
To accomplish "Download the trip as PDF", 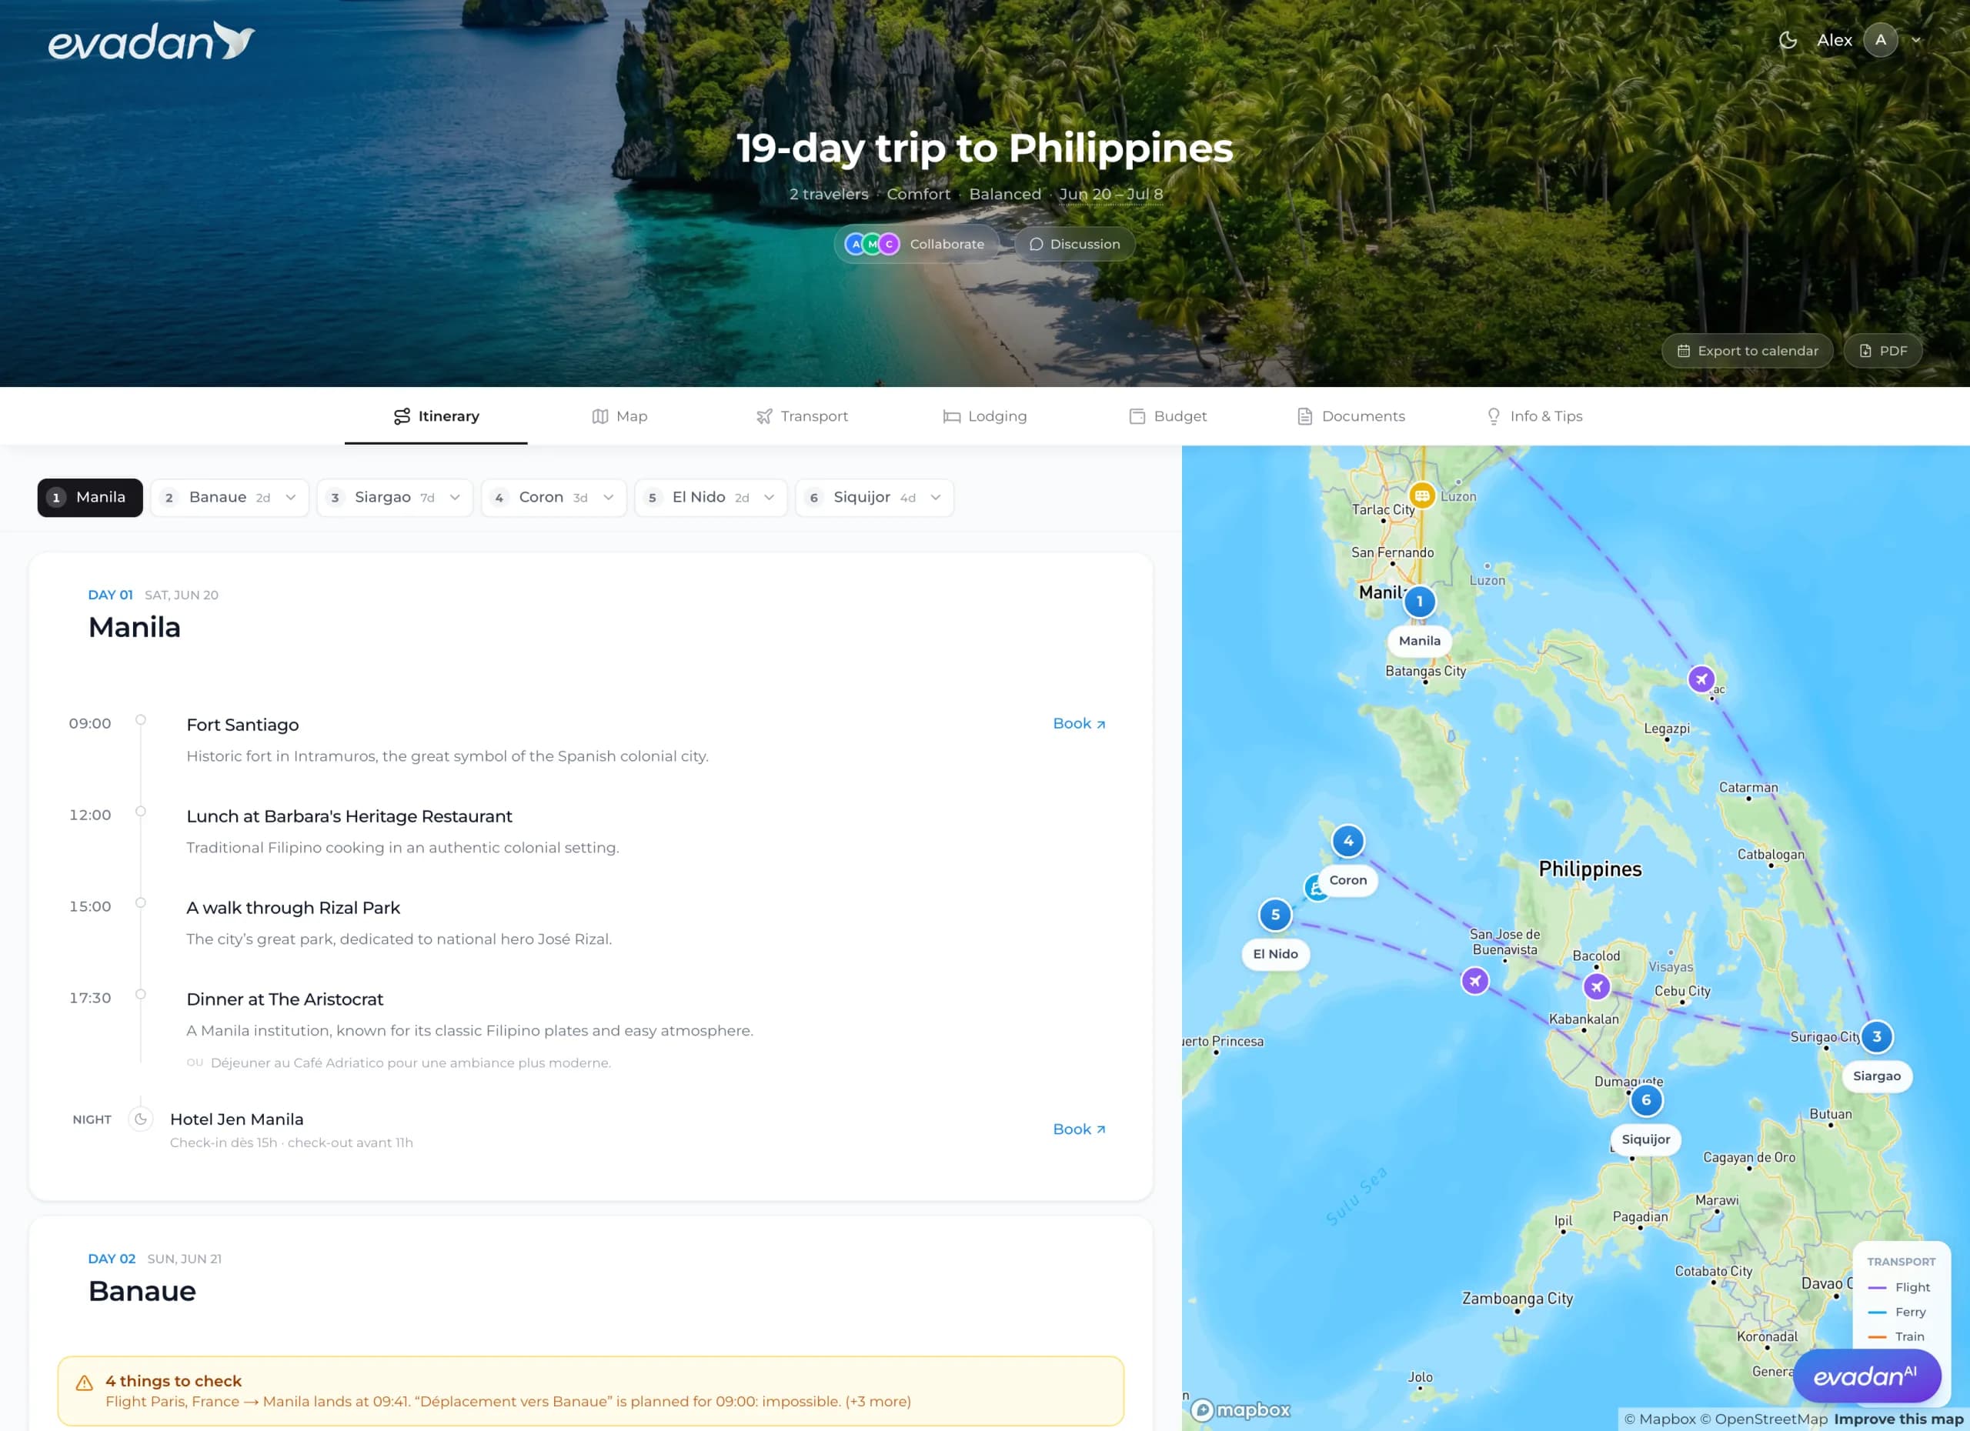I will pos(1882,351).
